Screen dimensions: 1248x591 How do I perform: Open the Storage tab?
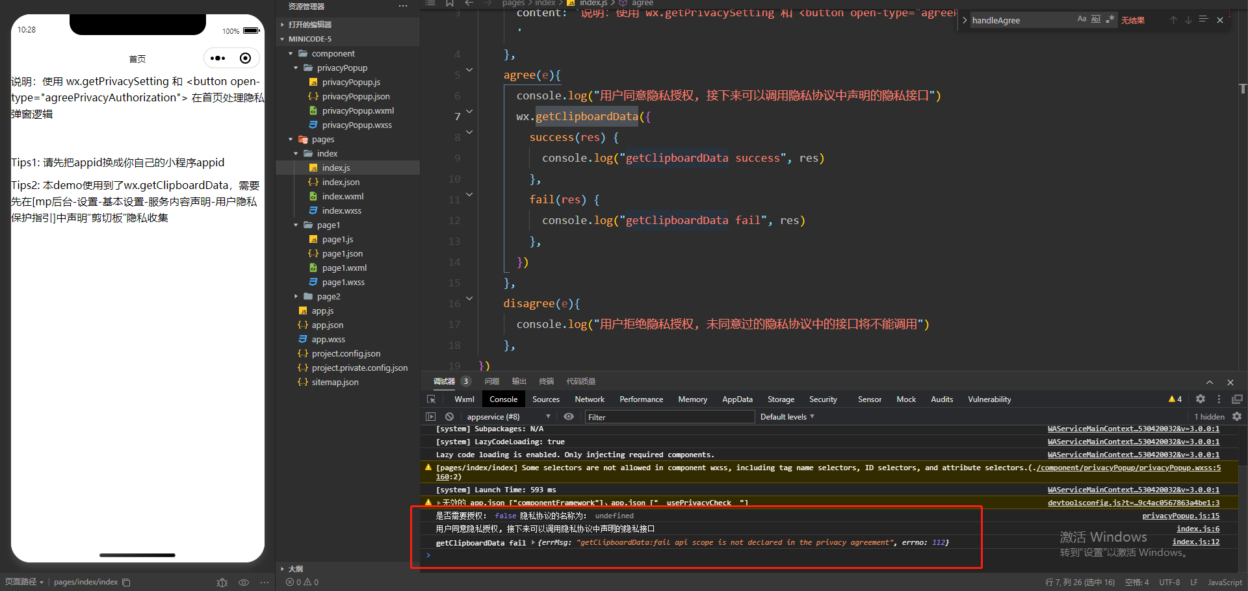click(781, 399)
